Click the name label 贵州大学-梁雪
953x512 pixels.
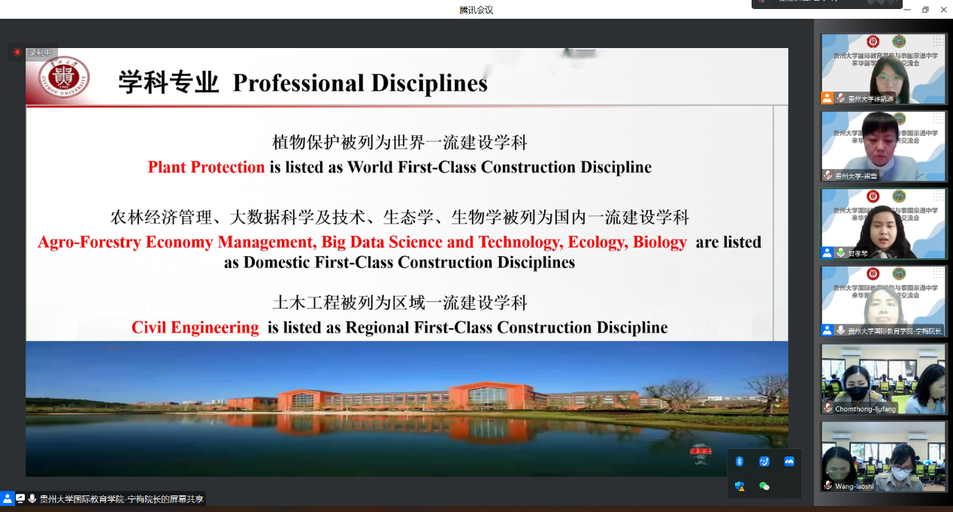[x=855, y=176]
